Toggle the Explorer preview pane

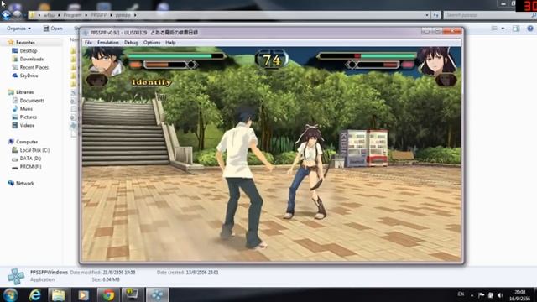click(x=516, y=29)
